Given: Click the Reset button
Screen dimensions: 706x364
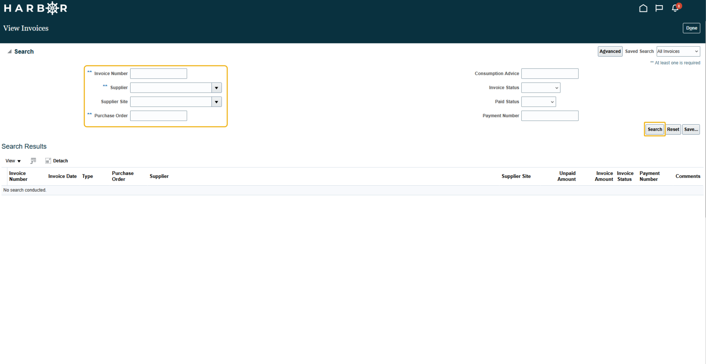Looking at the screenshot, I should 673,129.
